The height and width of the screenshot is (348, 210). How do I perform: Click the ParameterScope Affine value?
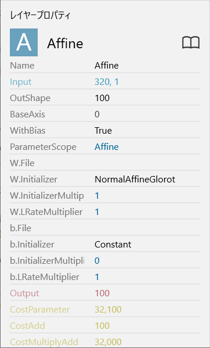(107, 147)
